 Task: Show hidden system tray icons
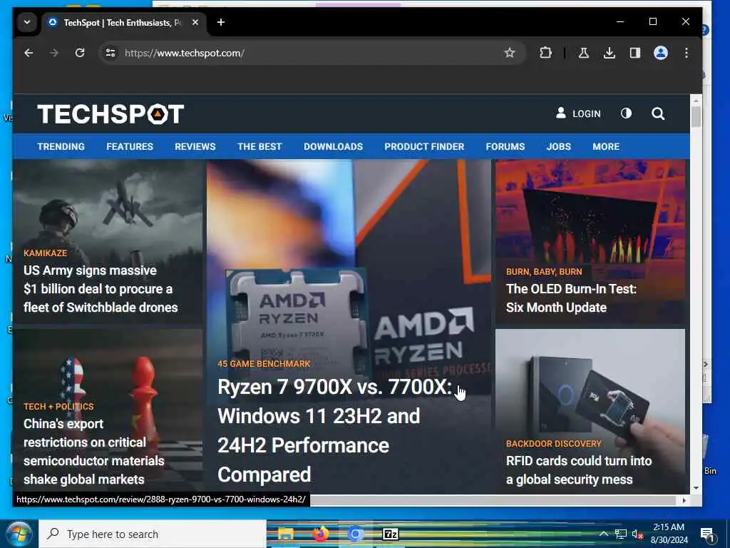(x=603, y=534)
